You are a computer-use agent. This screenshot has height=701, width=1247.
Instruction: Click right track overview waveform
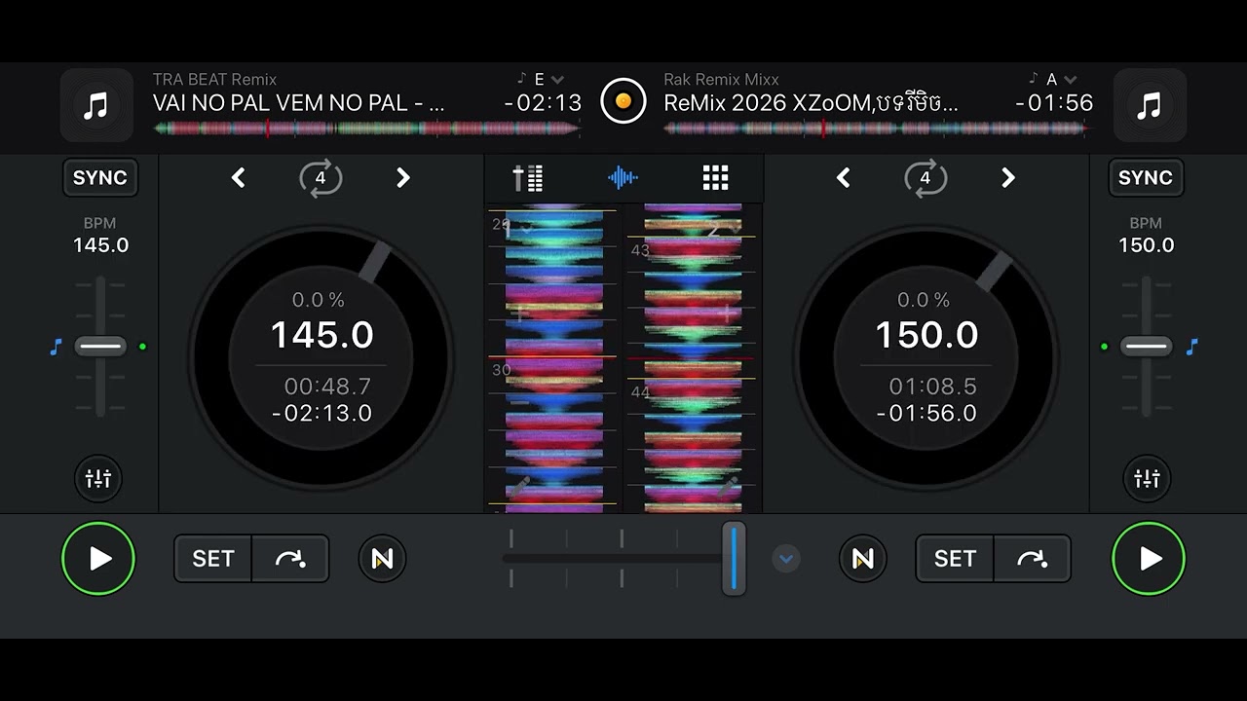[877, 129]
